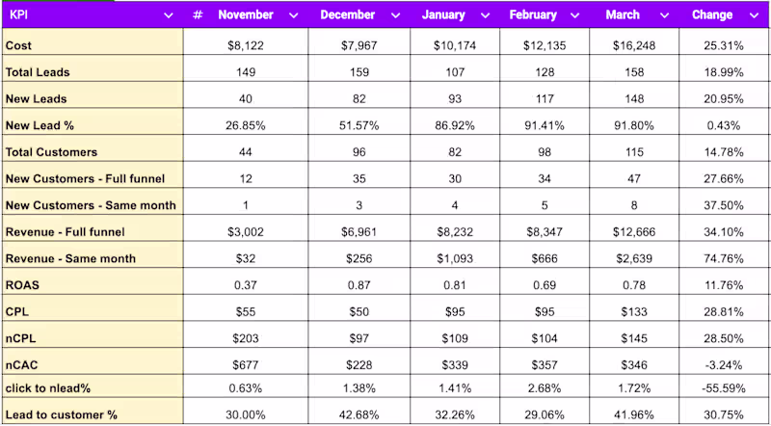The height and width of the screenshot is (426, 771).
Task: Select the ROAS row label
Action: pyautogui.click(x=92, y=285)
